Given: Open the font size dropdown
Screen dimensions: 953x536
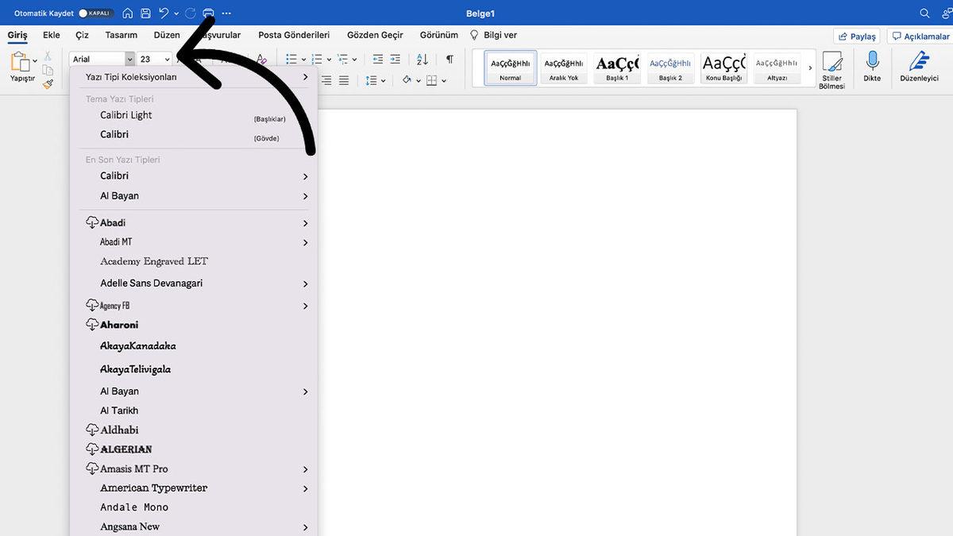Looking at the screenshot, I should click(167, 60).
